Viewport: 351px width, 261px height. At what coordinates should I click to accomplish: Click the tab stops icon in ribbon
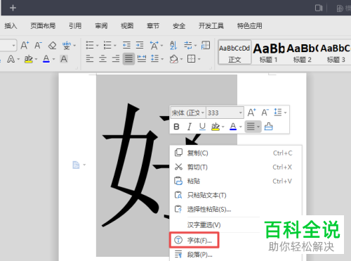pos(188,45)
